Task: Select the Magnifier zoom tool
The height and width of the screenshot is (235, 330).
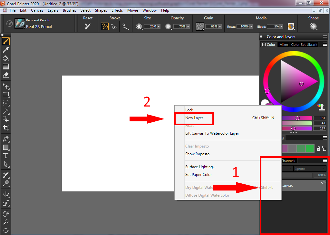Action: (x=5, y=222)
